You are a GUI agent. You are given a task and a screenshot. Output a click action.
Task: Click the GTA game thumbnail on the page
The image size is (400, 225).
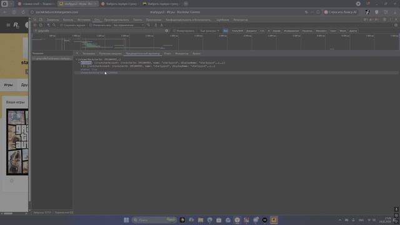(17, 142)
